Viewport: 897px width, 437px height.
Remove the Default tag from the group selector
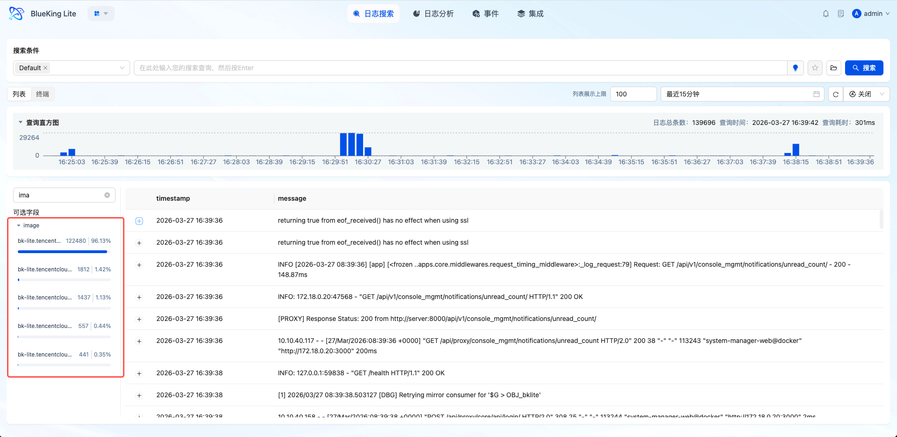click(45, 68)
